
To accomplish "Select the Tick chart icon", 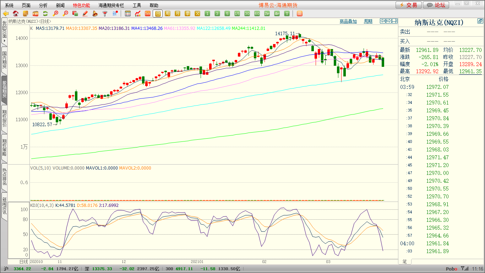I will pos(148,14).
